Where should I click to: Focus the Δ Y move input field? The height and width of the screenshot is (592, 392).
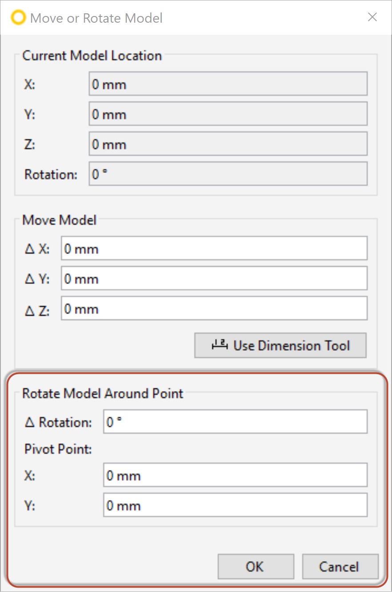click(x=214, y=279)
